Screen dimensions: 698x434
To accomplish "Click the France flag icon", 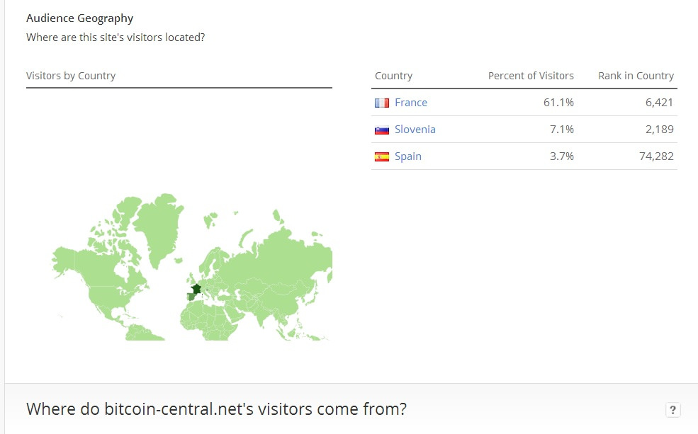I will click(381, 103).
